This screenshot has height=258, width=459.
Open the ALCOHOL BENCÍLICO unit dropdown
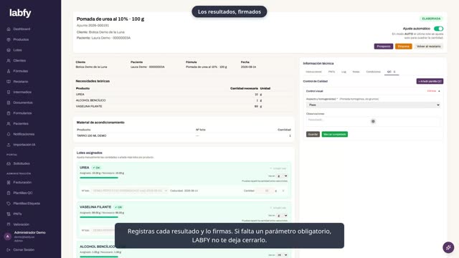282,255
